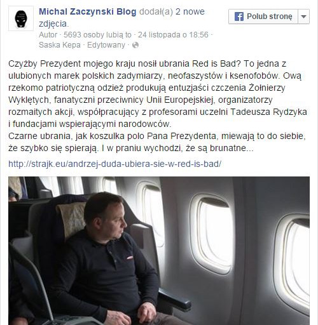
Task: Open the airplane photo of the post
Action: (159, 251)
